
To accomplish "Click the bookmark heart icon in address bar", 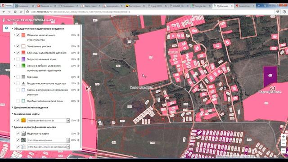I will (x=278, y=12).
